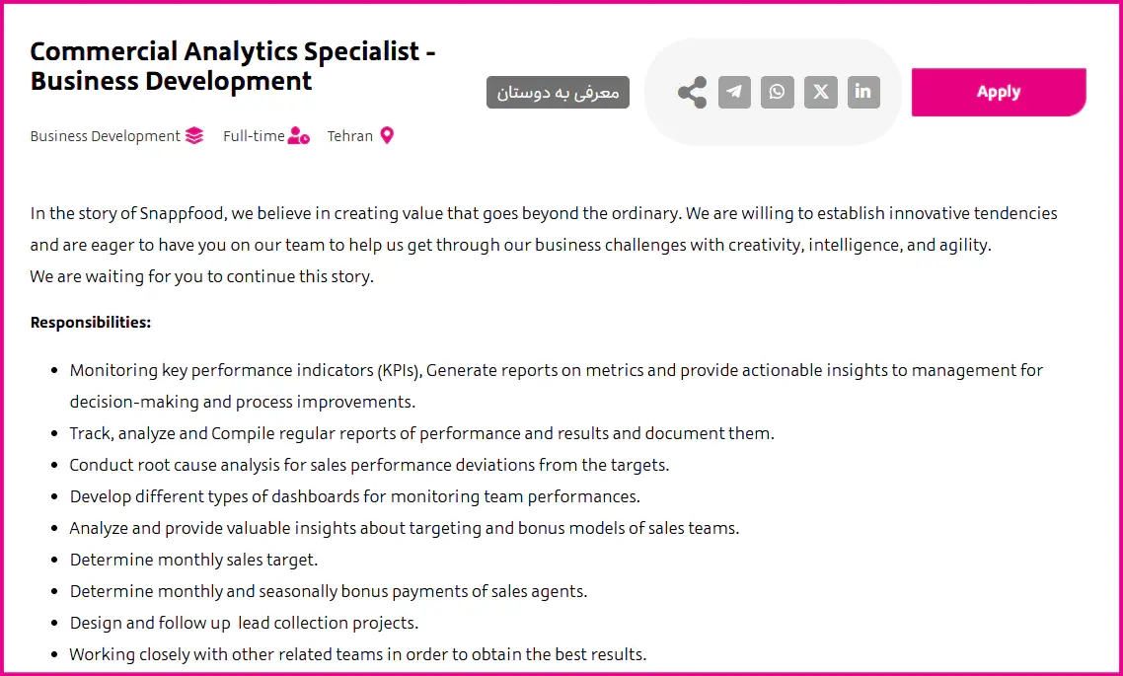Click the stacked layers department icon
Image resolution: width=1123 pixels, height=676 pixels.
click(x=194, y=136)
